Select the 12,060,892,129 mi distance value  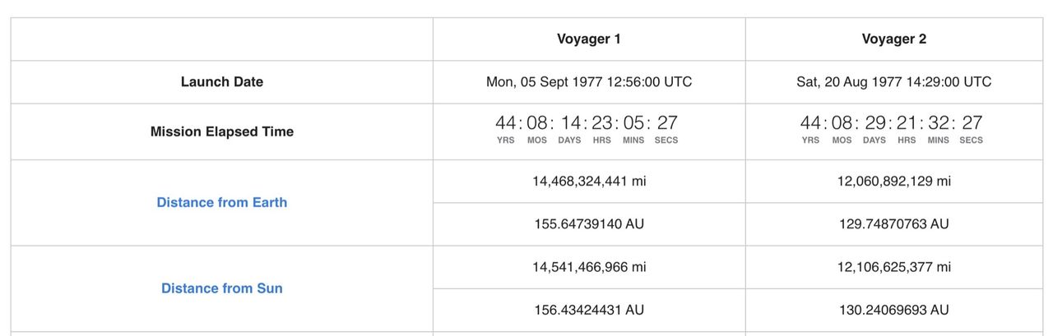click(894, 181)
